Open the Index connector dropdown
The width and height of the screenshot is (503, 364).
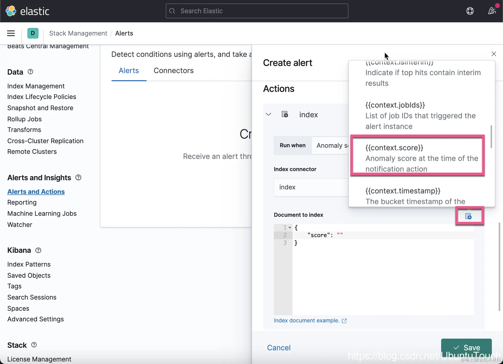(x=311, y=187)
